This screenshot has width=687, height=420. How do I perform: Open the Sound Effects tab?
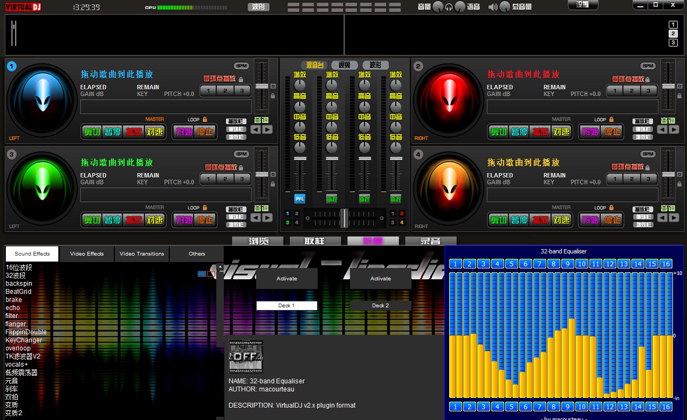point(32,254)
